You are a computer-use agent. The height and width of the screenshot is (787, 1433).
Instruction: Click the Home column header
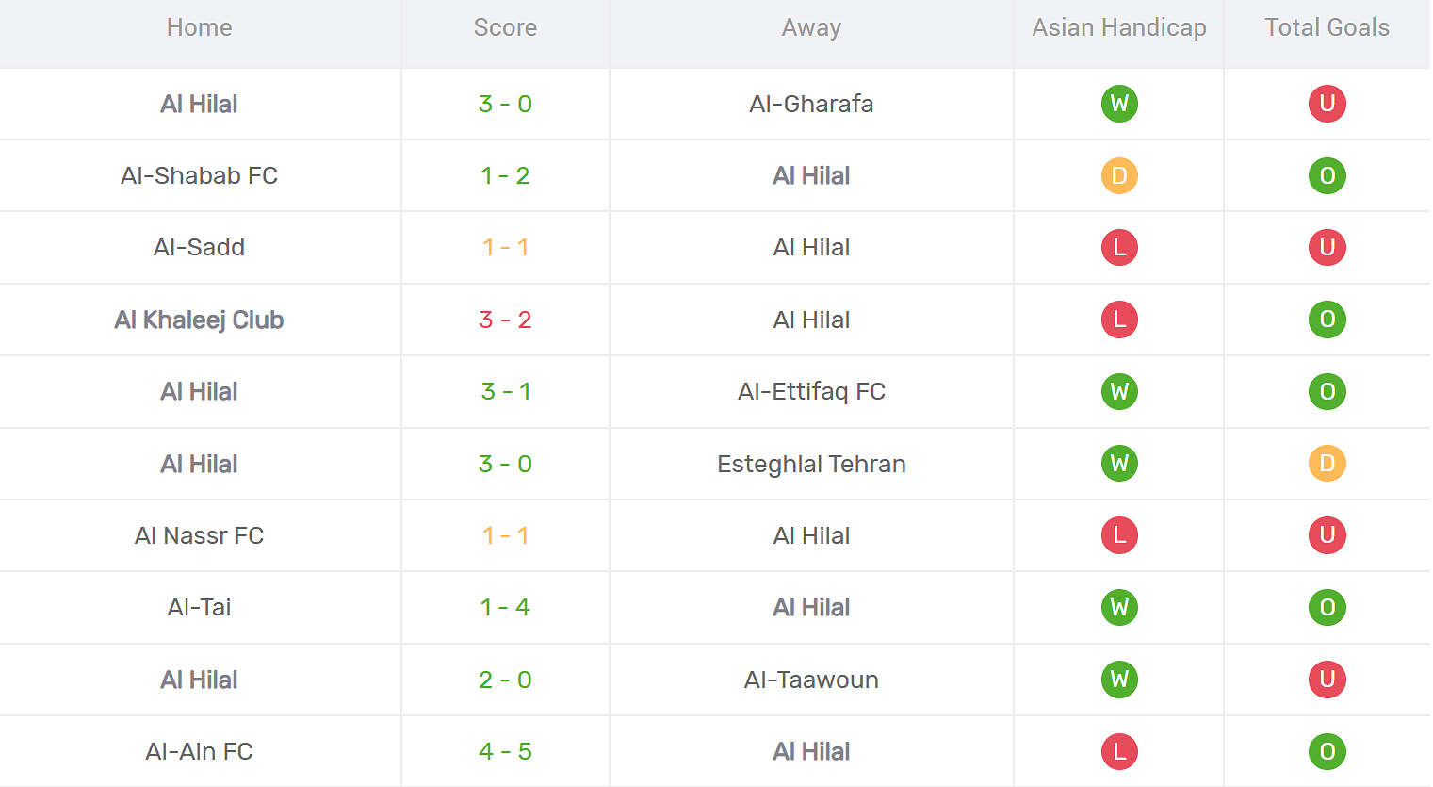pyautogui.click(x=199, y=27)
